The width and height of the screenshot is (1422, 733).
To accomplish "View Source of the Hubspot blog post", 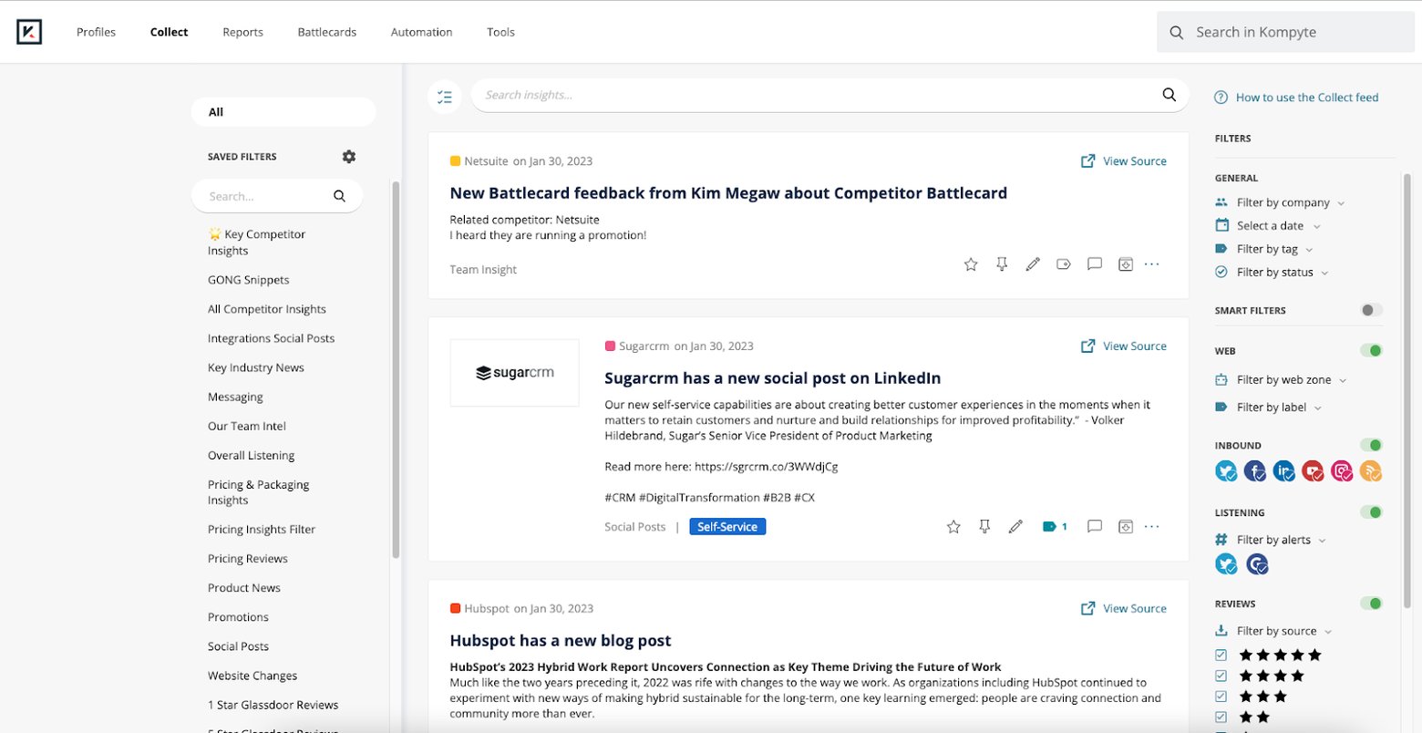I will click(x=1124, y=608).
